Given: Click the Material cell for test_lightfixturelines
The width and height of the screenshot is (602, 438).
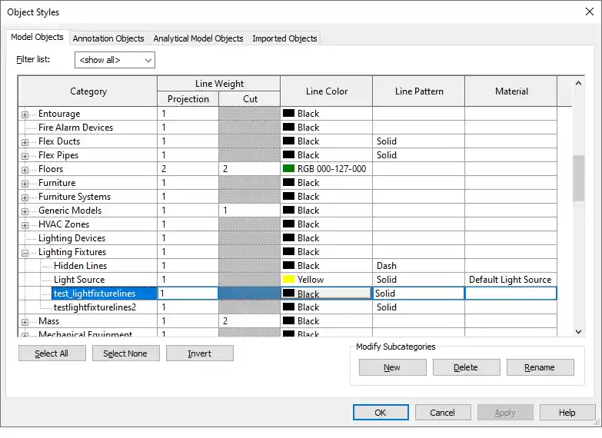Looking at the screenshot, I should point(511,294).
